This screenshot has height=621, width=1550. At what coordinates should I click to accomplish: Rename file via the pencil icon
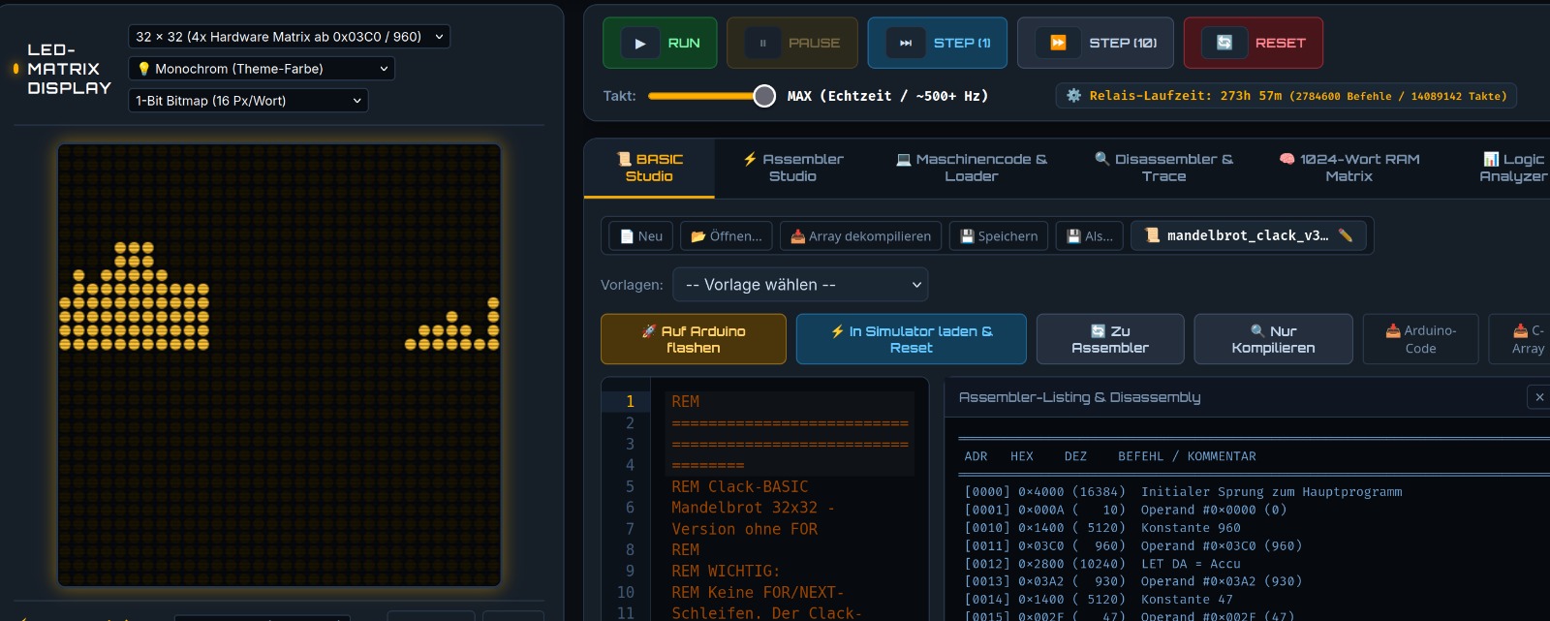1346,235
